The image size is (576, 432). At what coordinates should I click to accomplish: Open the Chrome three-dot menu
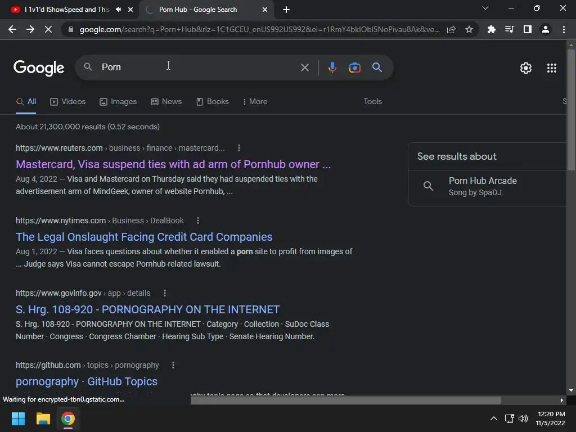[564, 29]
